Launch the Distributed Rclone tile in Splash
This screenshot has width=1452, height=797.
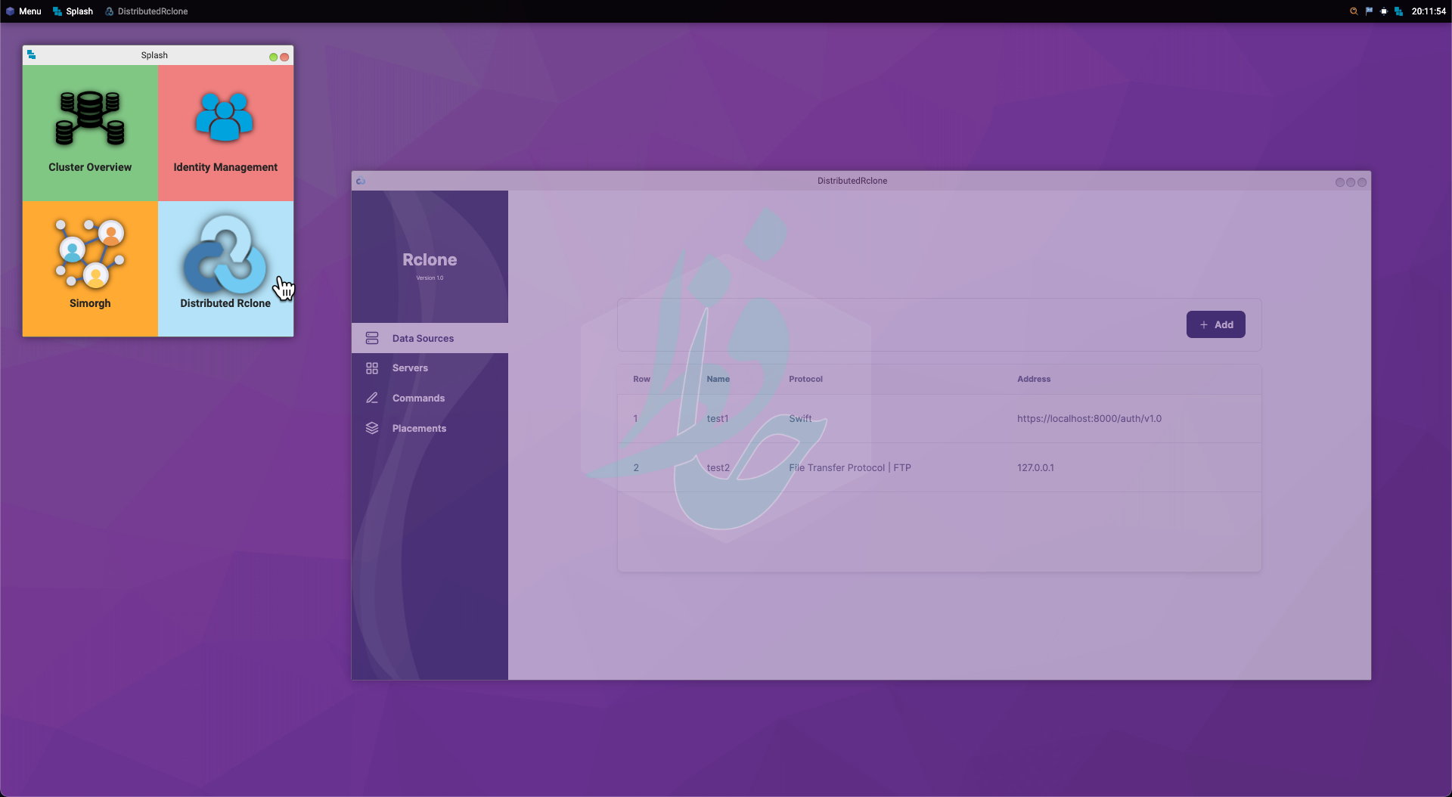pos(225,268)
